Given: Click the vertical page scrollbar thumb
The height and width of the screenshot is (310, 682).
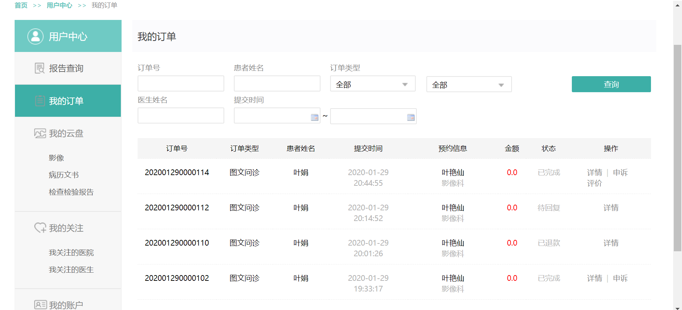Looking at the screenshot, I should [677, 148].
